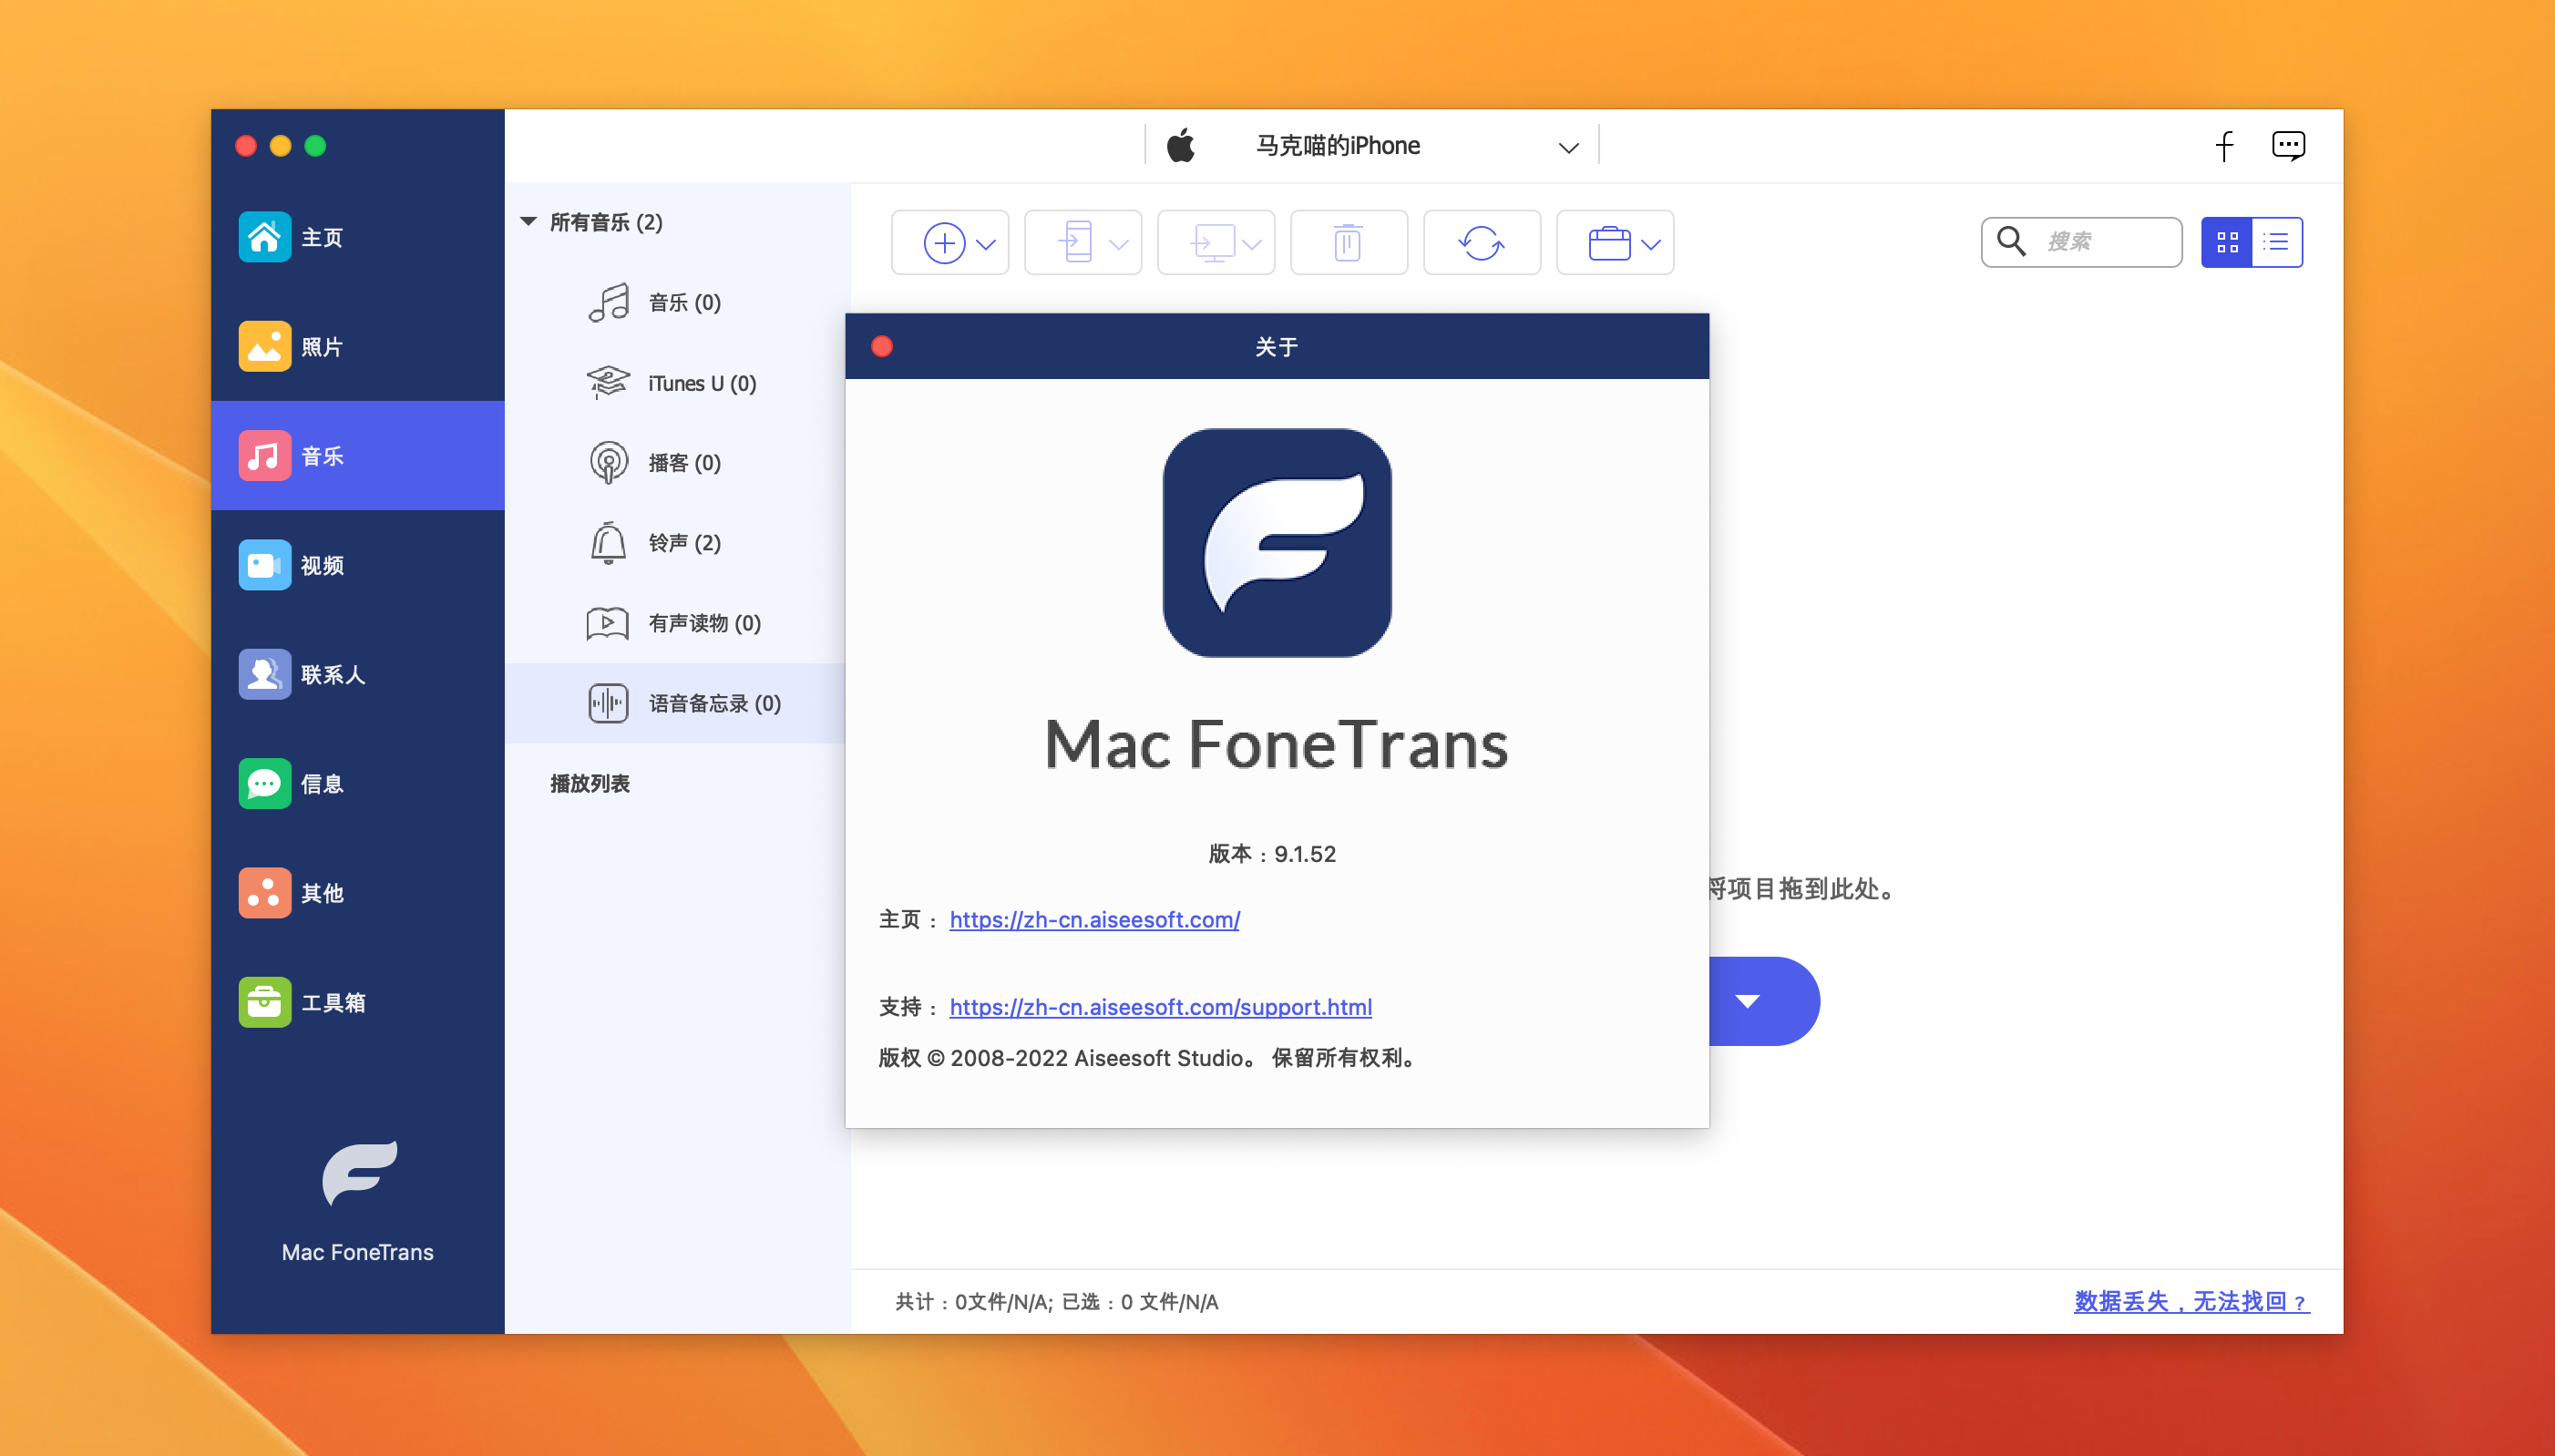Viewport: 2555px width, 1456px height.
Task: Expand the export to computer dropdown arrow
Action: [1252, 244]
